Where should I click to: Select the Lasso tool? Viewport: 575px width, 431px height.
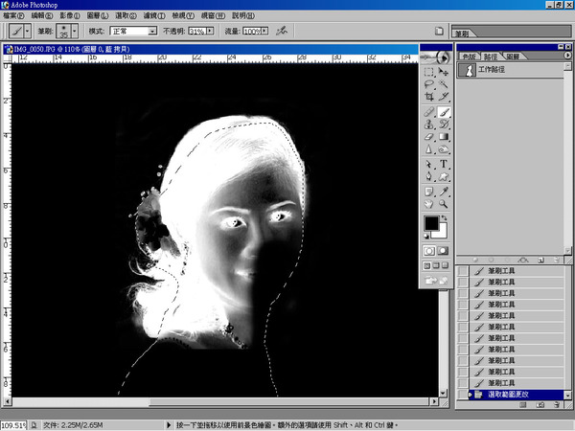(429, 83)
